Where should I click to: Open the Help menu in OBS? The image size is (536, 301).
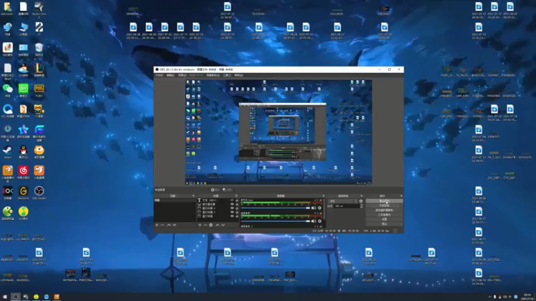239,75
